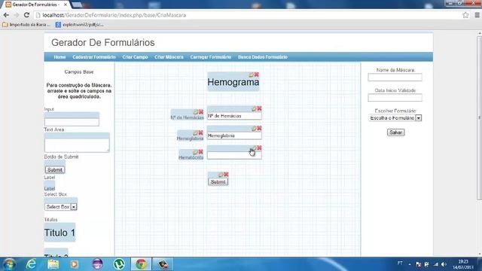This screenshot has width=482, height=271.
Task: Edit the Hemoglobina label
Action: point(195,132)
